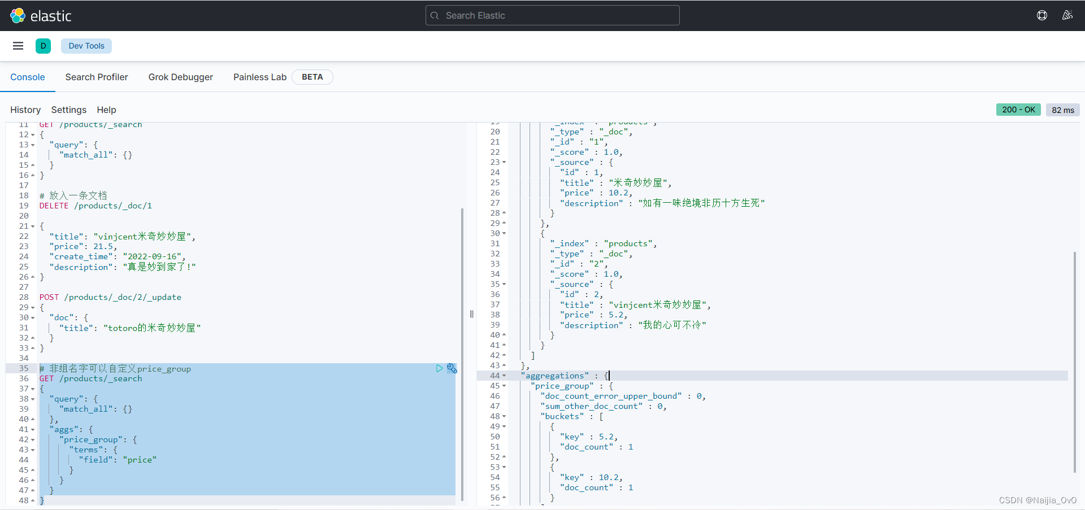Click the 200 - OK status badge
Image resolution: width=1085 pixels, height=510 pixels.
click(x=1018, y=110)
